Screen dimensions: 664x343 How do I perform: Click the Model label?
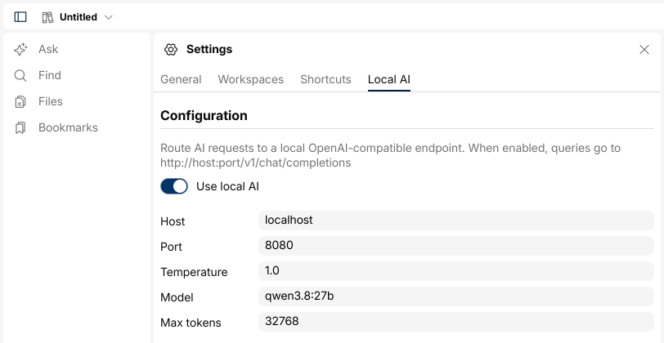point(177,298)
